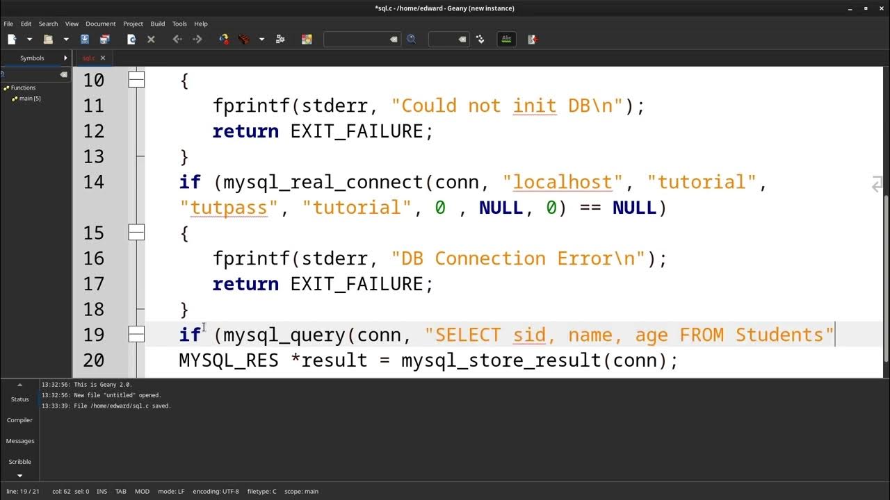Run or view the current file gears icon
Viewport: 890px width, 500px height.
click(x=280, y=40)
